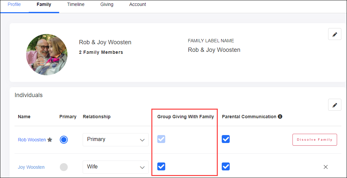
Task: Click the edit pencil in the family header card
Action: pos(334,34)
